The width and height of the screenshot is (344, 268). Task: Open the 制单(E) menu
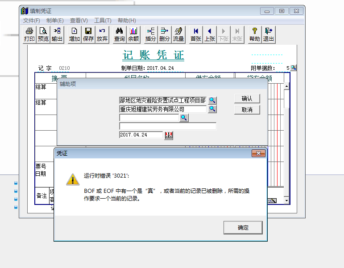(x=55, y=21)
